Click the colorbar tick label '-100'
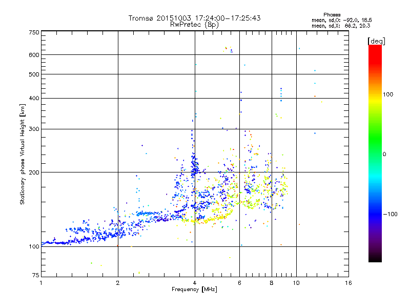The image size is (410, 308). pyautogui.click(x=390, y=214)
